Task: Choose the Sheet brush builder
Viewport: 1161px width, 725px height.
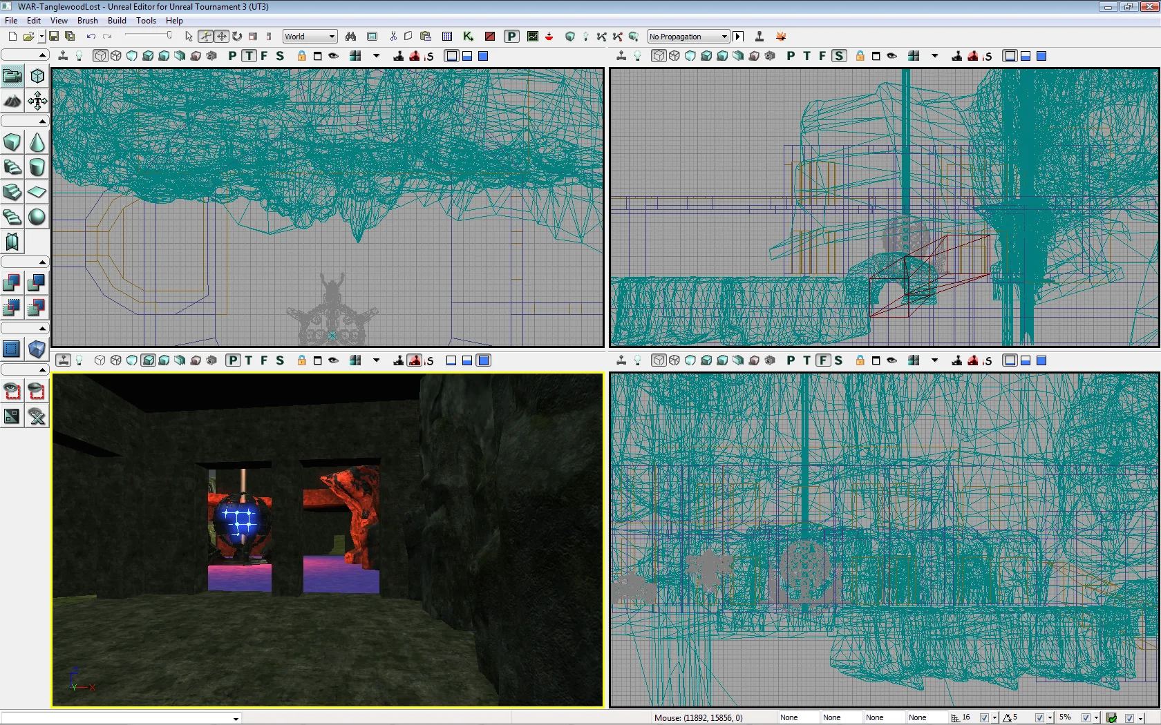Action: pos(37,193)
